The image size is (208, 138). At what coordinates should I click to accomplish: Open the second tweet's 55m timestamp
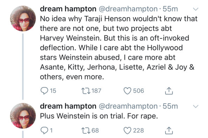tap(170, 106)
